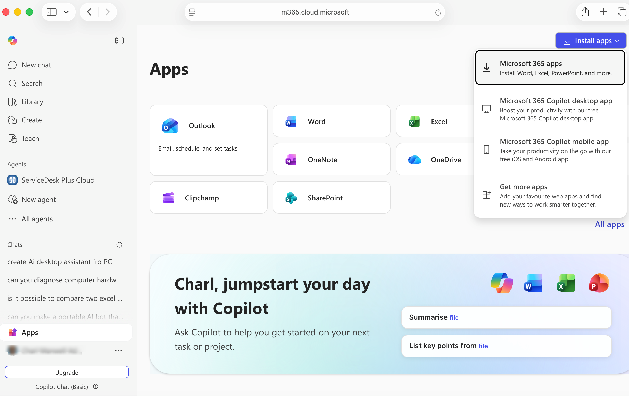Launch Word from the Apps grid
Image resolution: width=629 pixels, height=396 pixels.
(332, 121)
